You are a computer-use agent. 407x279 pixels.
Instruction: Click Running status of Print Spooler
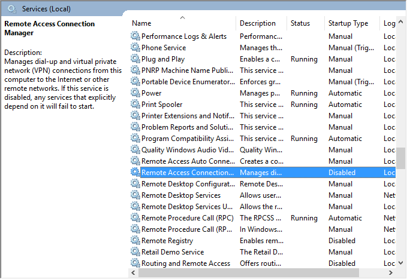pos(304,105)
